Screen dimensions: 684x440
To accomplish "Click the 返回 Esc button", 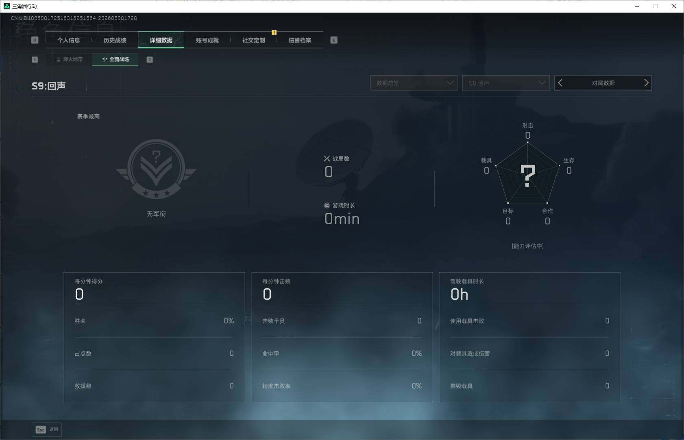I will pos(47,429).
